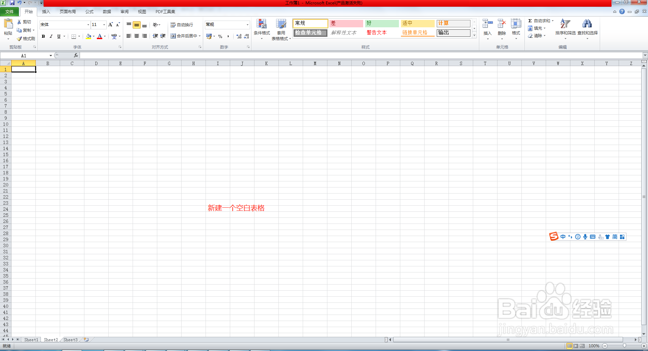This screenshot has width=648, height=351.
Task: Click the cell Format (格式) icon
Action: [x=516, y=24]
